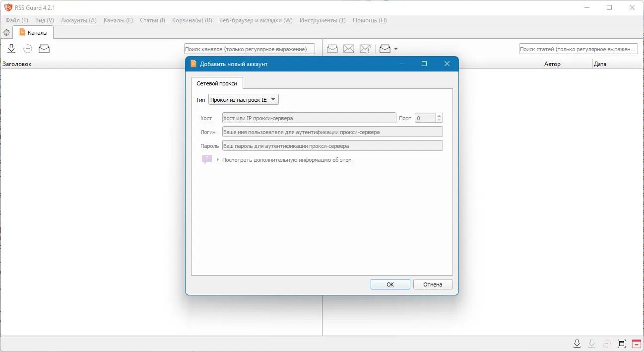Click the red quit application status bar icon

[637, 344]
